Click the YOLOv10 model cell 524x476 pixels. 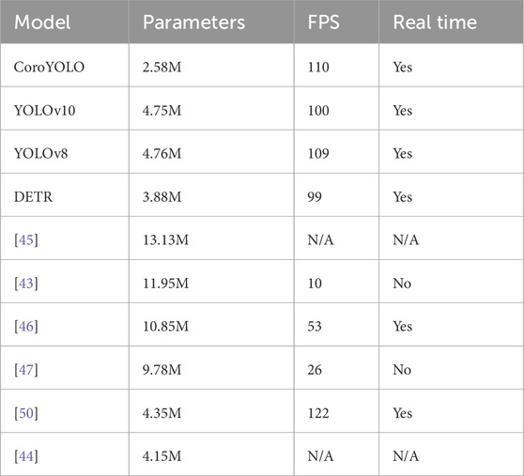(x=65, y=109)
